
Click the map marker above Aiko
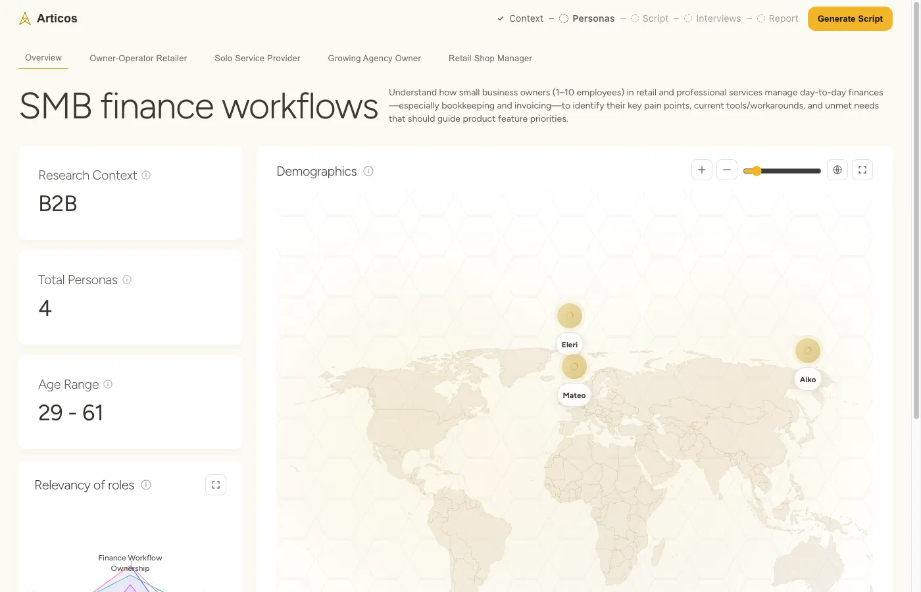point(808,351)
